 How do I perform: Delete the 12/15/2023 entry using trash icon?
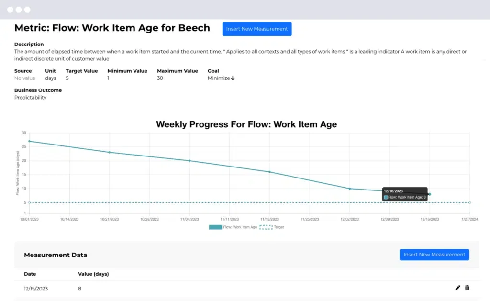click(467, 288)
